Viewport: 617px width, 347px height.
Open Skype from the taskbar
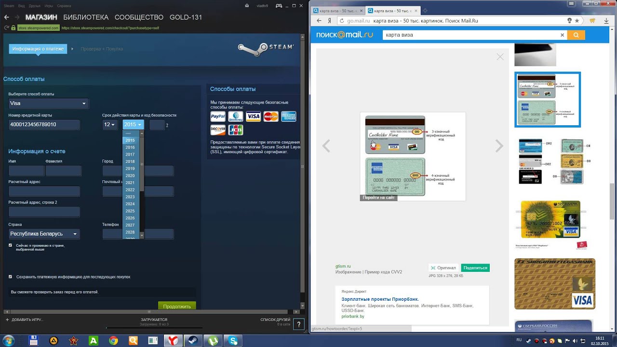click(234, 341)
